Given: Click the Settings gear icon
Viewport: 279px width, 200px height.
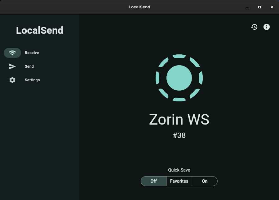Looking at the screenshot, I should point(12,80).
